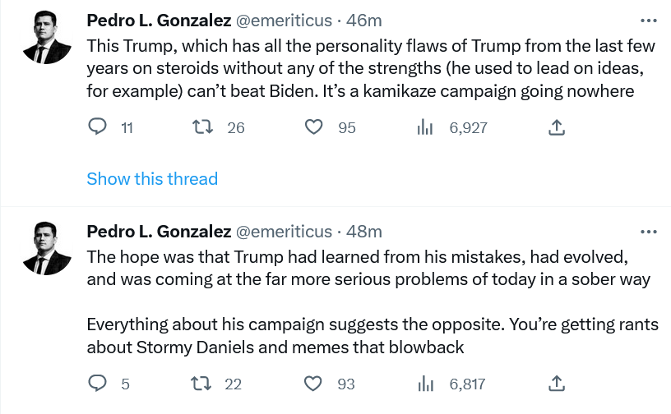Open more options on the 48m tweet
671x414 pixels.
648,232
